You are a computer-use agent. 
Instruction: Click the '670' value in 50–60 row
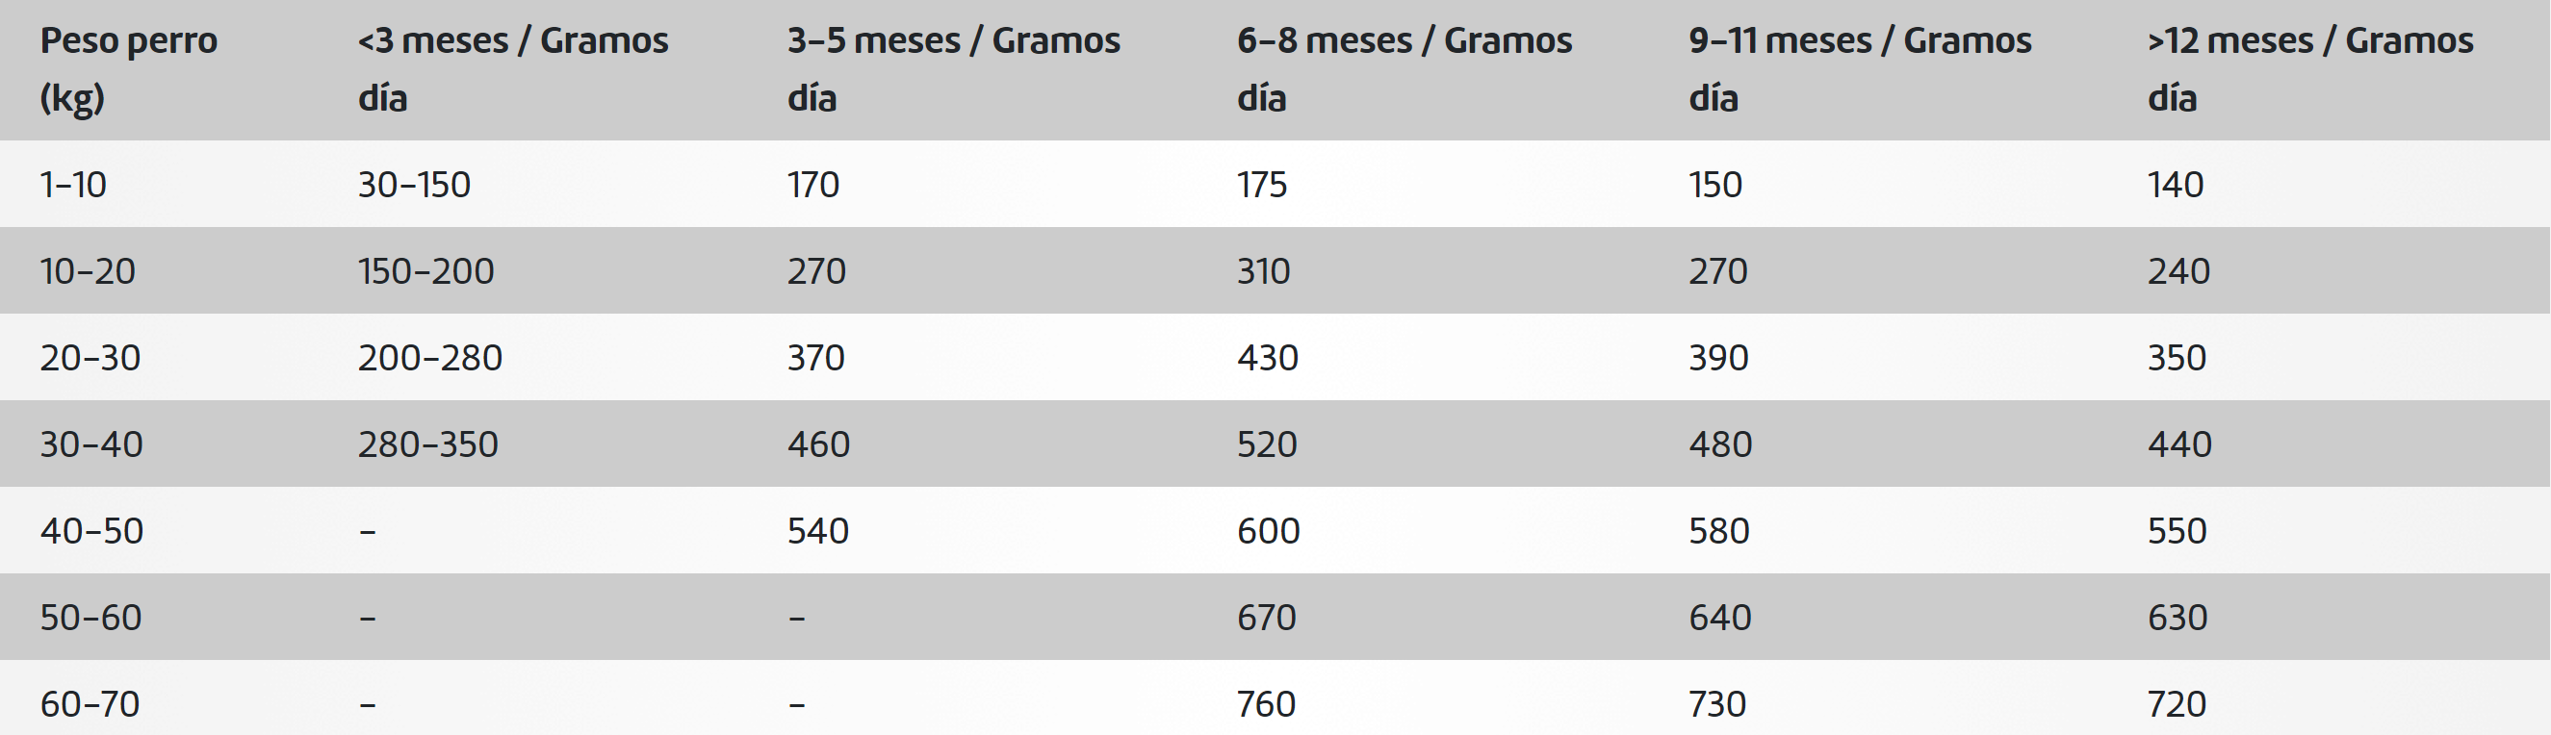pyautogui.click(x=1267, y=618)
